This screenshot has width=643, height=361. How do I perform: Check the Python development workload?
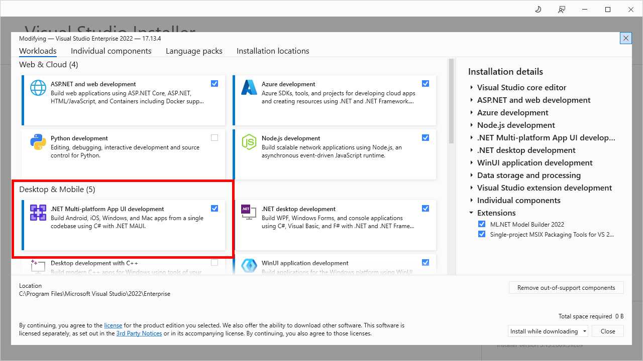215,138
